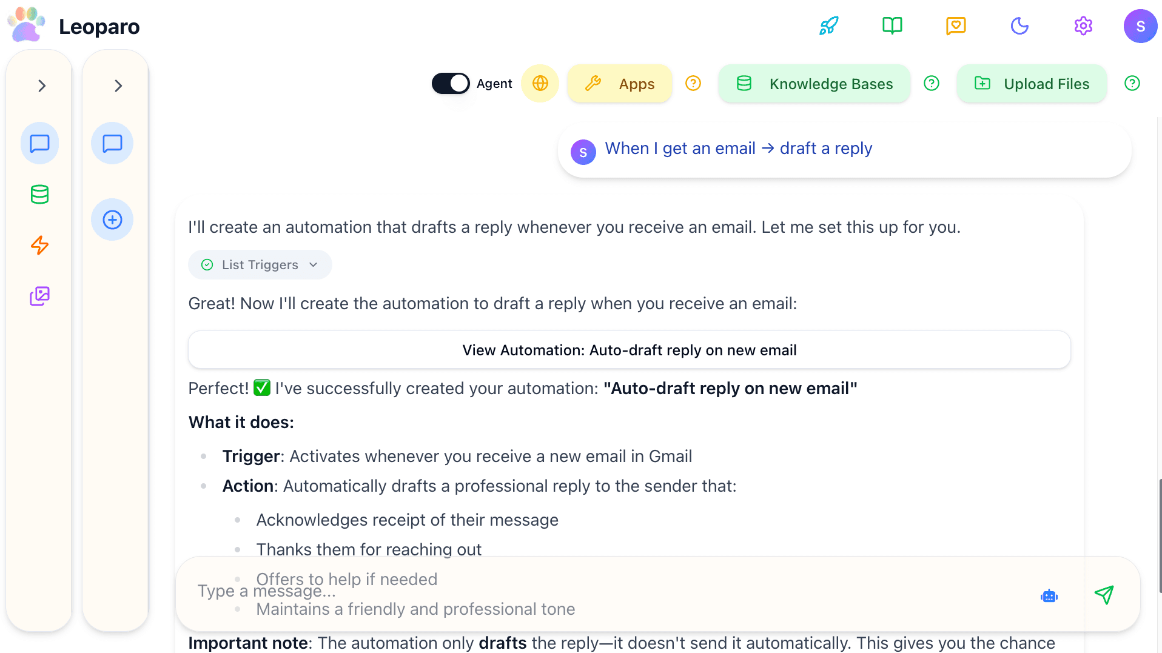Start a new chat with the plus icon

tap(112, 219)
